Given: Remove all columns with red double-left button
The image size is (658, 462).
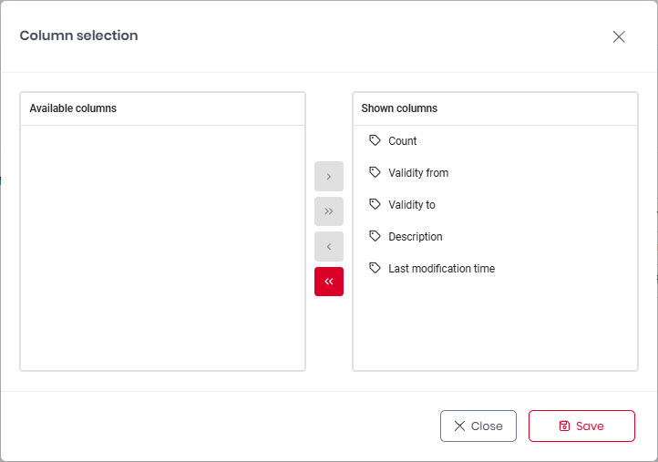Looking at the screenshot, I should pyautogui.click(x=329, y=282).
